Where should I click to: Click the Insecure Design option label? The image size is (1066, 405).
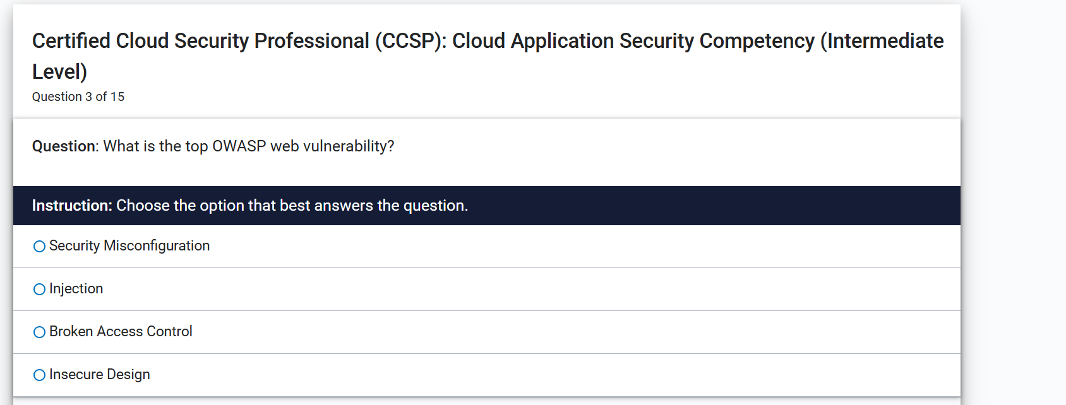tap(99, 374)
